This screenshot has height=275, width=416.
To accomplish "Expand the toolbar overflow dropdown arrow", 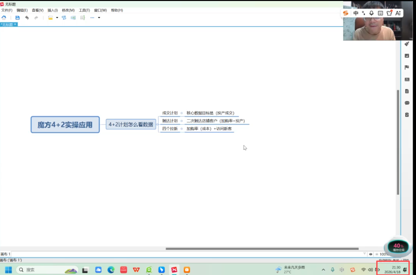I will (x=99, y=18).
